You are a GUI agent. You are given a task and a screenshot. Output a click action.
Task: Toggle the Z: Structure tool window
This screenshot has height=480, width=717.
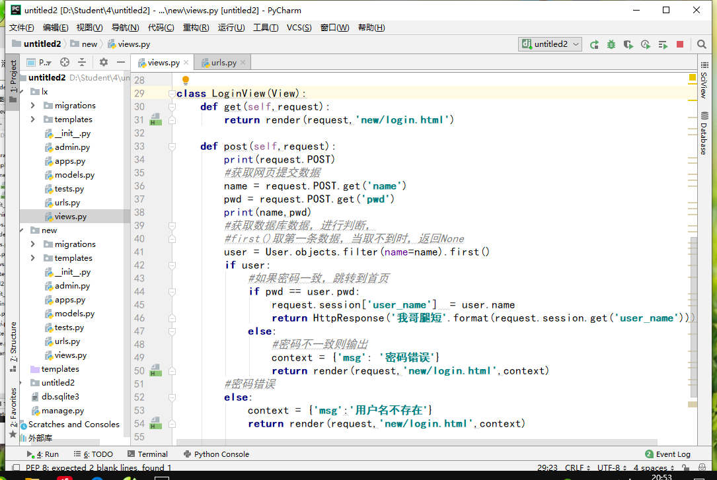tap(13, 342)
